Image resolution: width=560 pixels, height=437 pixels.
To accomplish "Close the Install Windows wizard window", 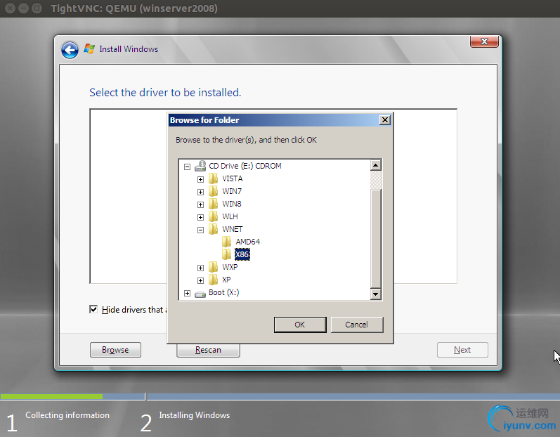I will click(x=484, y=41).
